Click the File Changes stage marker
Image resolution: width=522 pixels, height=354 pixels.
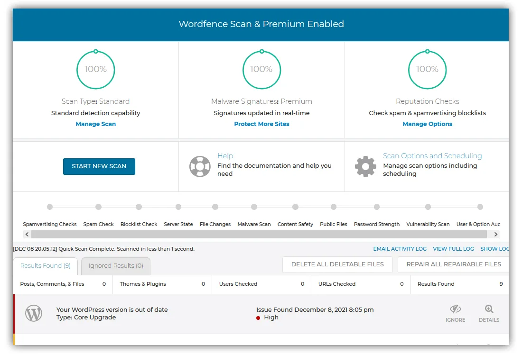(x=215, y=207)
